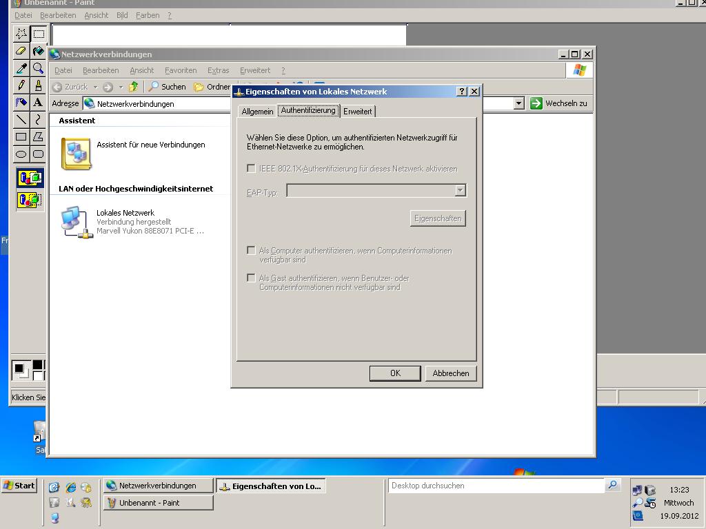Choose the Text tool in Paint
Viewport: 706px width, 529px height.
coord(38,103)
